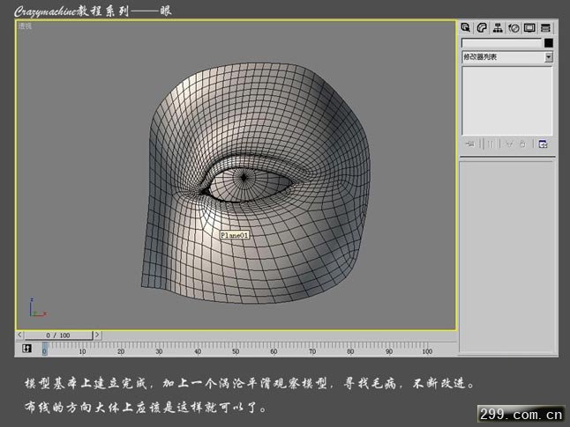The image size is (570, 427).
Task: Click frame 100 on the track bar
Action: click(427, 351)
